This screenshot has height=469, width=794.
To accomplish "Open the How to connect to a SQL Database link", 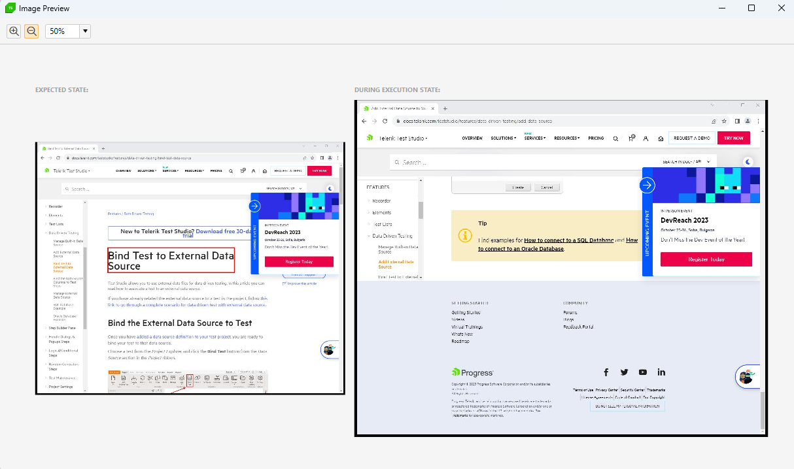I will pos(569,240).
